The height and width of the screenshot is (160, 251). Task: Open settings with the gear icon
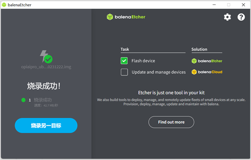coord(228,17)
